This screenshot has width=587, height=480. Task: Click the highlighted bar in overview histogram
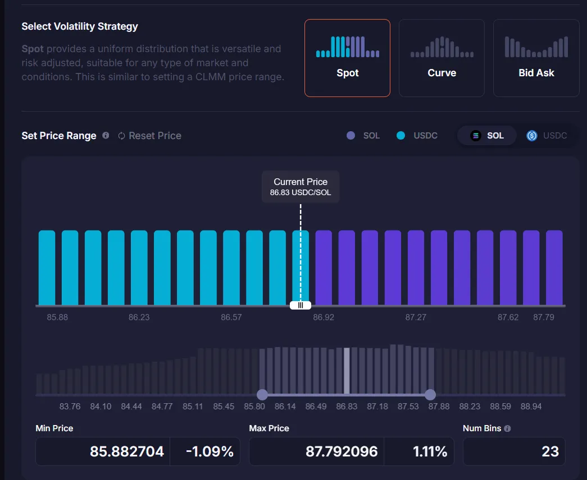pos(347,371)
